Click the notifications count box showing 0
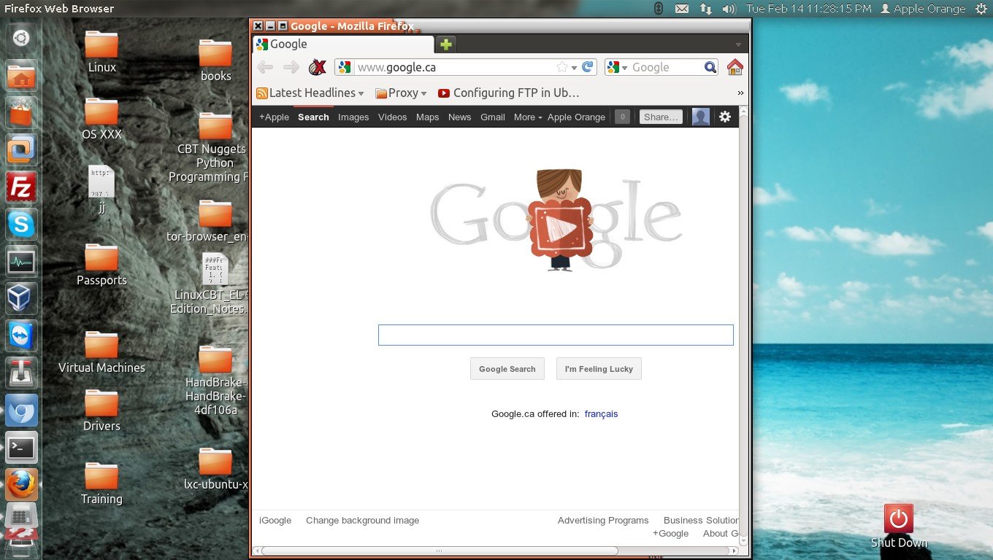 (622, 117)
